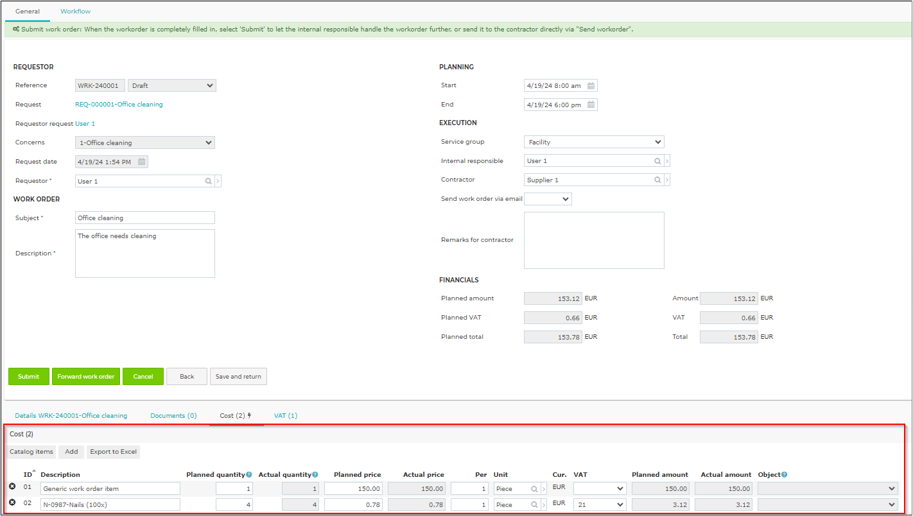Click Planned quantity help icon
Viewport: 913px width, 516px height.
249,475
